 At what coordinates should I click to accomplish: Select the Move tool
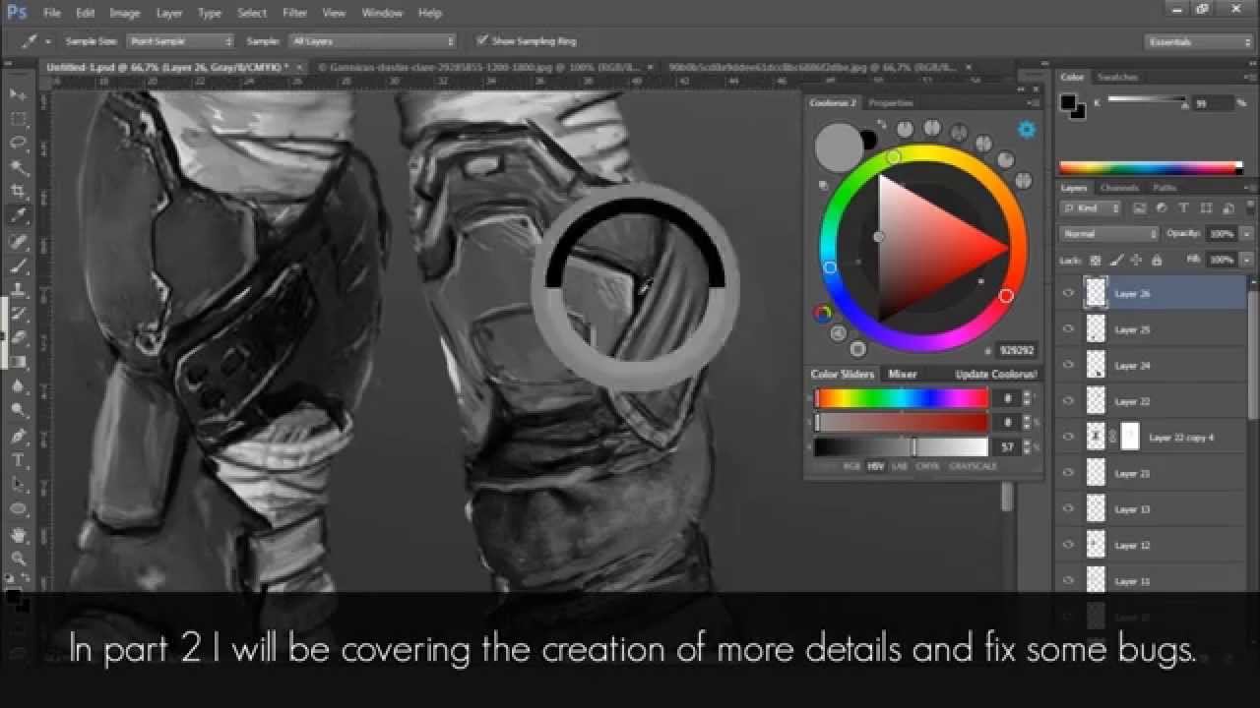tap(18, 94)
